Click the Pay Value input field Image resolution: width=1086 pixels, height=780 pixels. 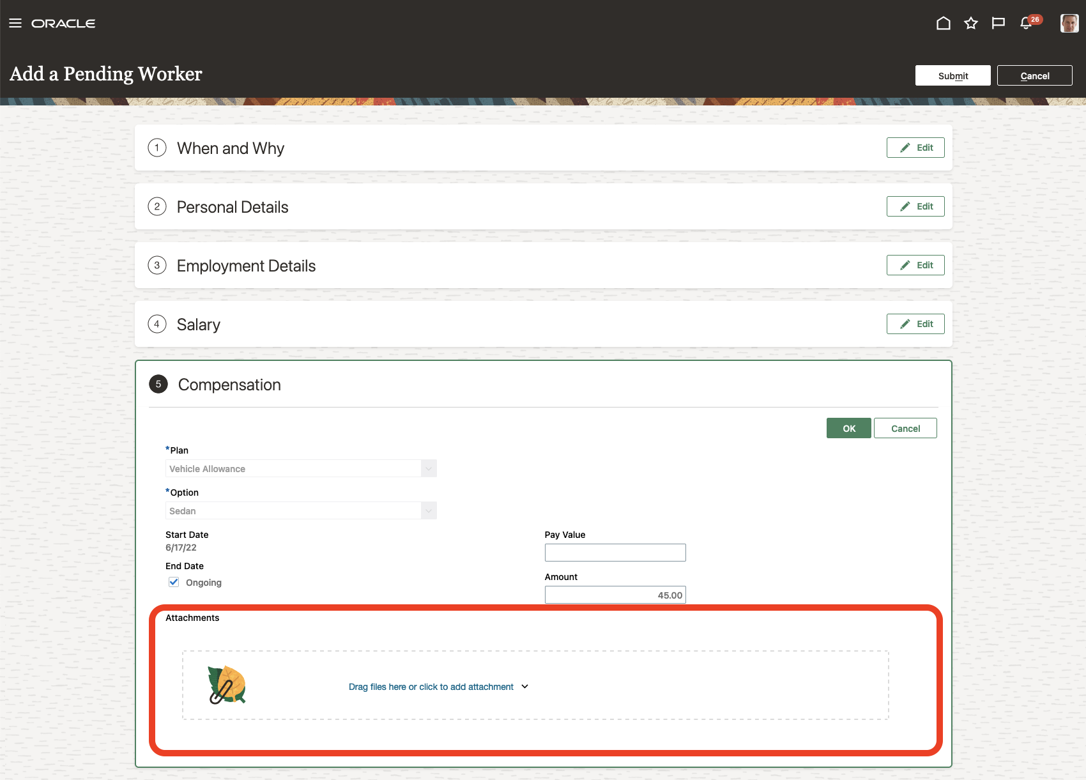615,553
